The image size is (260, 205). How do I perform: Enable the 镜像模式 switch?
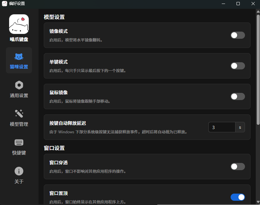coord(237,35)
